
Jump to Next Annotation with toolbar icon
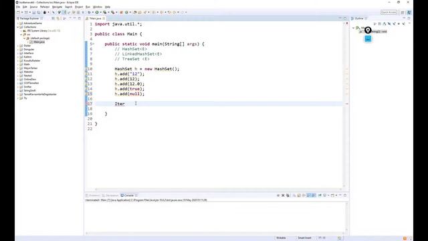coord(154,12)
